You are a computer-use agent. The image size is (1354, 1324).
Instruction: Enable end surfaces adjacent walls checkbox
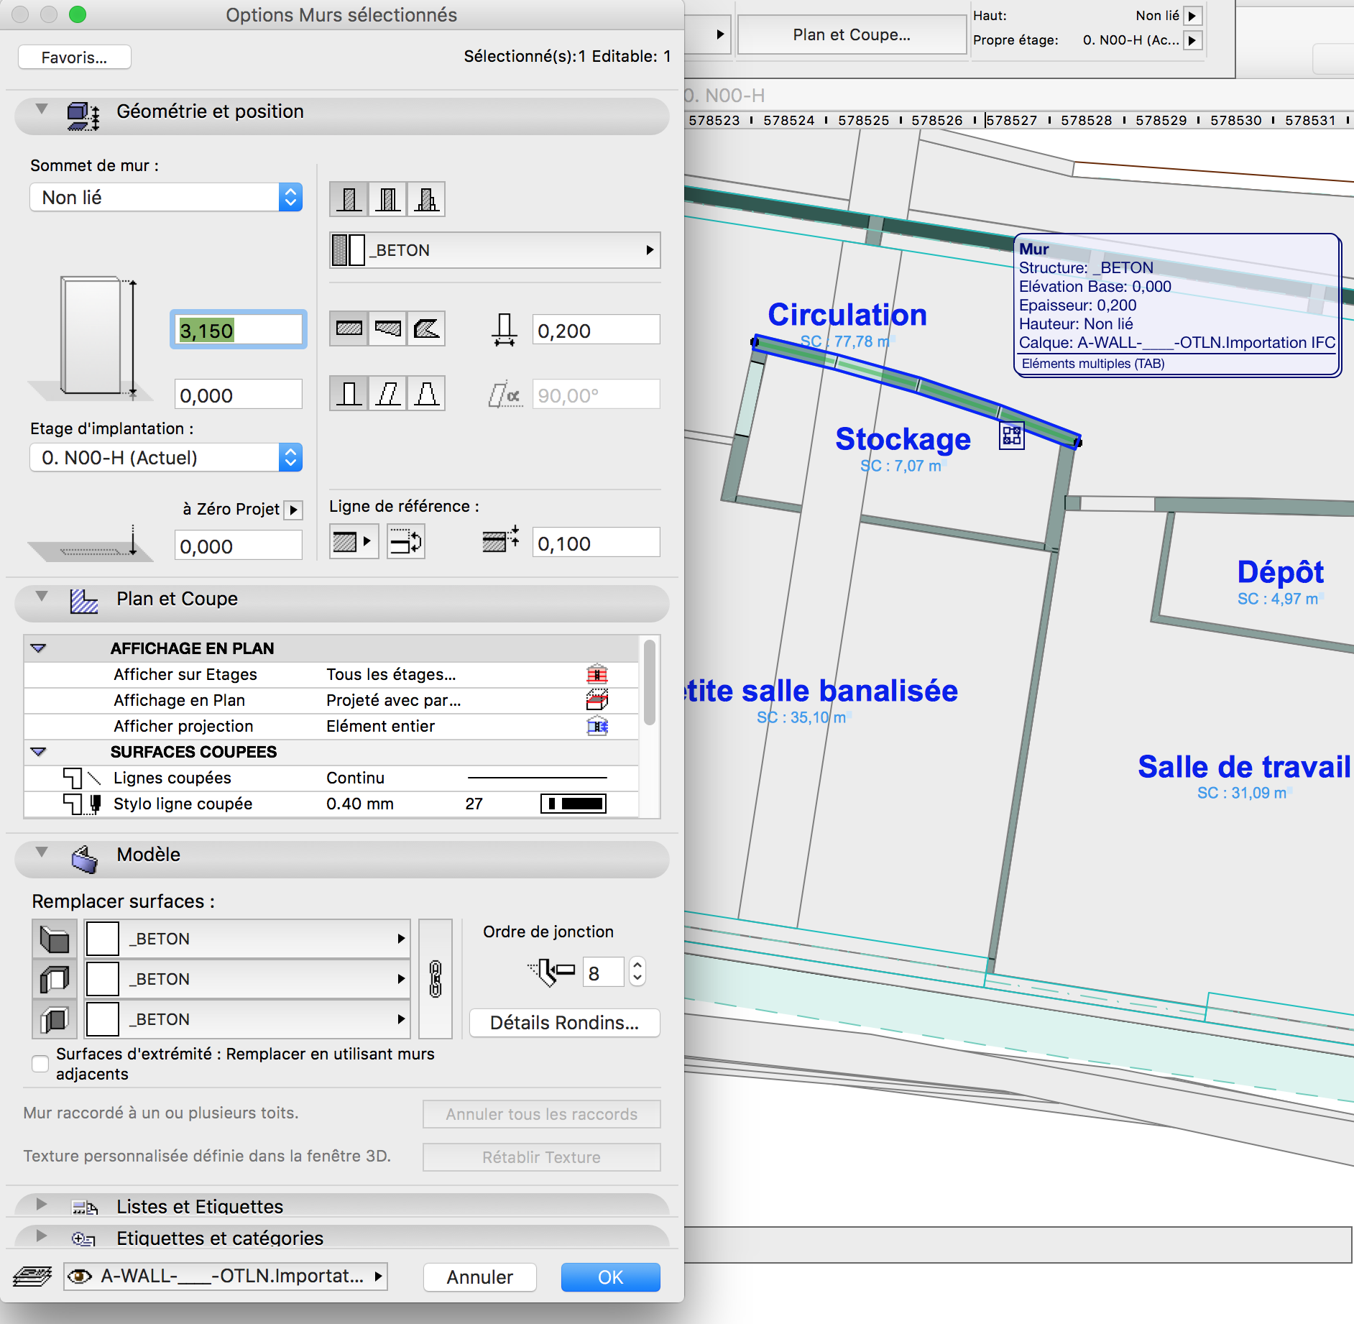click(40, 1063)
